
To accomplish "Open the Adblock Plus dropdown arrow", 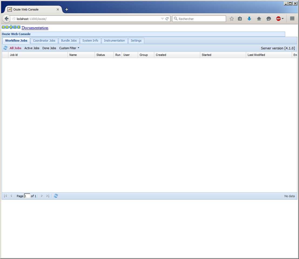I will point(283,19).
